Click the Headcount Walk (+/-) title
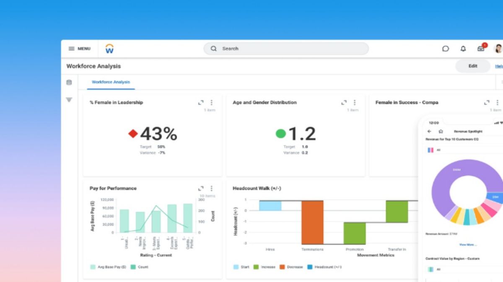The width and height of the screenshot is (503, 282). tap(257, 188)
